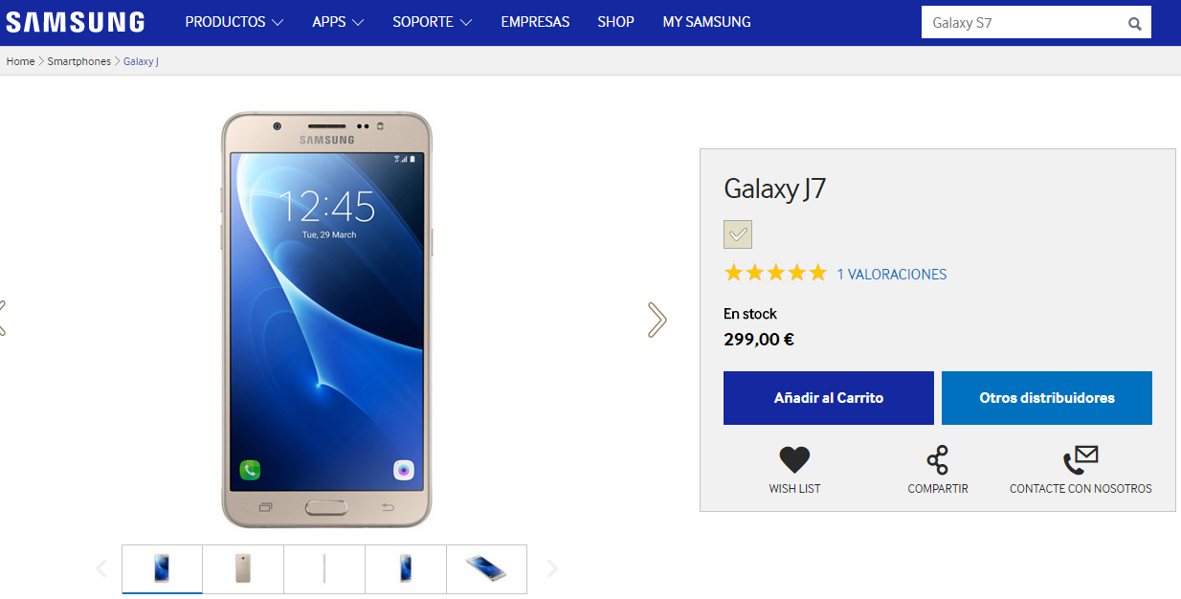The height and width of the screenshot is (599, 1181).
Task: Click the search magnifier icon
Action: click(x=1135, y=24)
